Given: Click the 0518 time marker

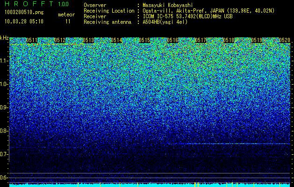Looking at the screenshot, I should (x=229, y=40).
